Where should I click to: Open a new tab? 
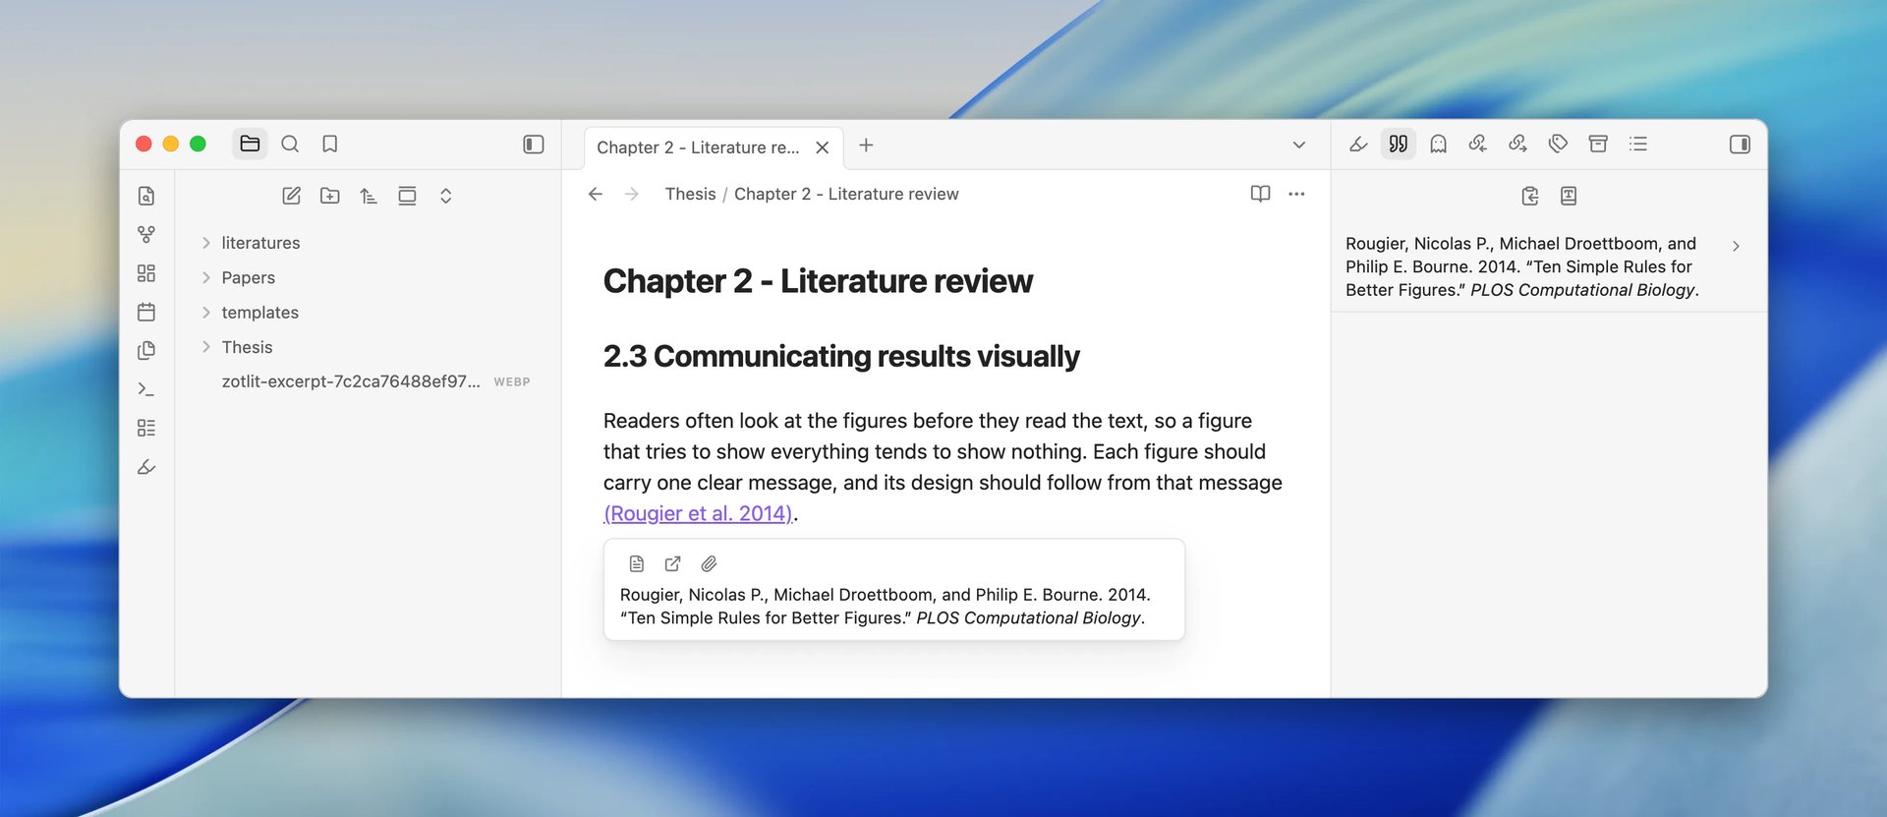tap(866, 146)
